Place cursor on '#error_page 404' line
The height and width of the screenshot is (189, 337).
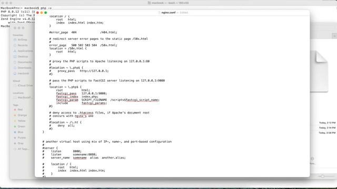click(x=83, y=33)
